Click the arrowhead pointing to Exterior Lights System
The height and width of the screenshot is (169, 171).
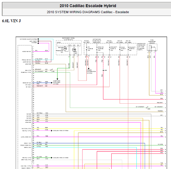pyautogui.click(x=38, y=39)
